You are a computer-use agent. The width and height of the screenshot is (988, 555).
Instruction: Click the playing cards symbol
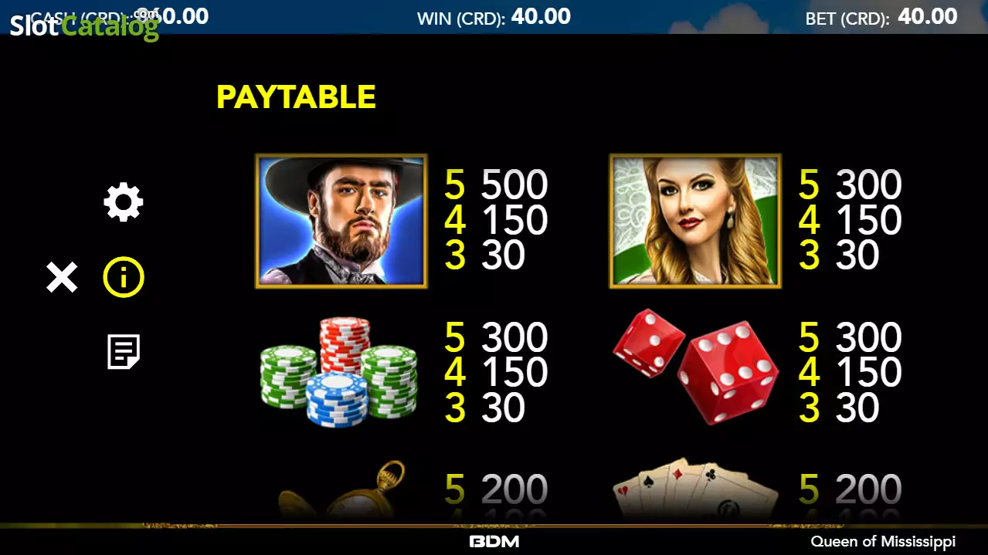tap(695, 489)
